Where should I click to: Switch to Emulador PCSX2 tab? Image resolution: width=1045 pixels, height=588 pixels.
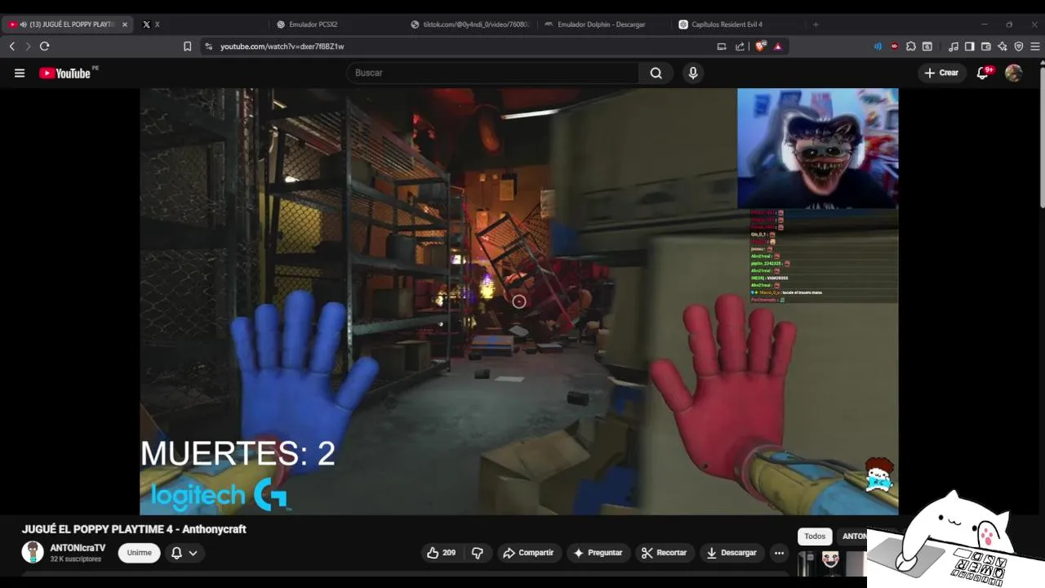pyautogui.click(x=313, y=24)
